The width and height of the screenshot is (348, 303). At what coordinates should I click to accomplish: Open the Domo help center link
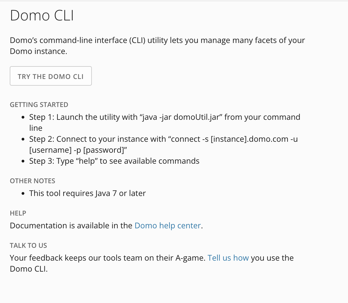168,226
